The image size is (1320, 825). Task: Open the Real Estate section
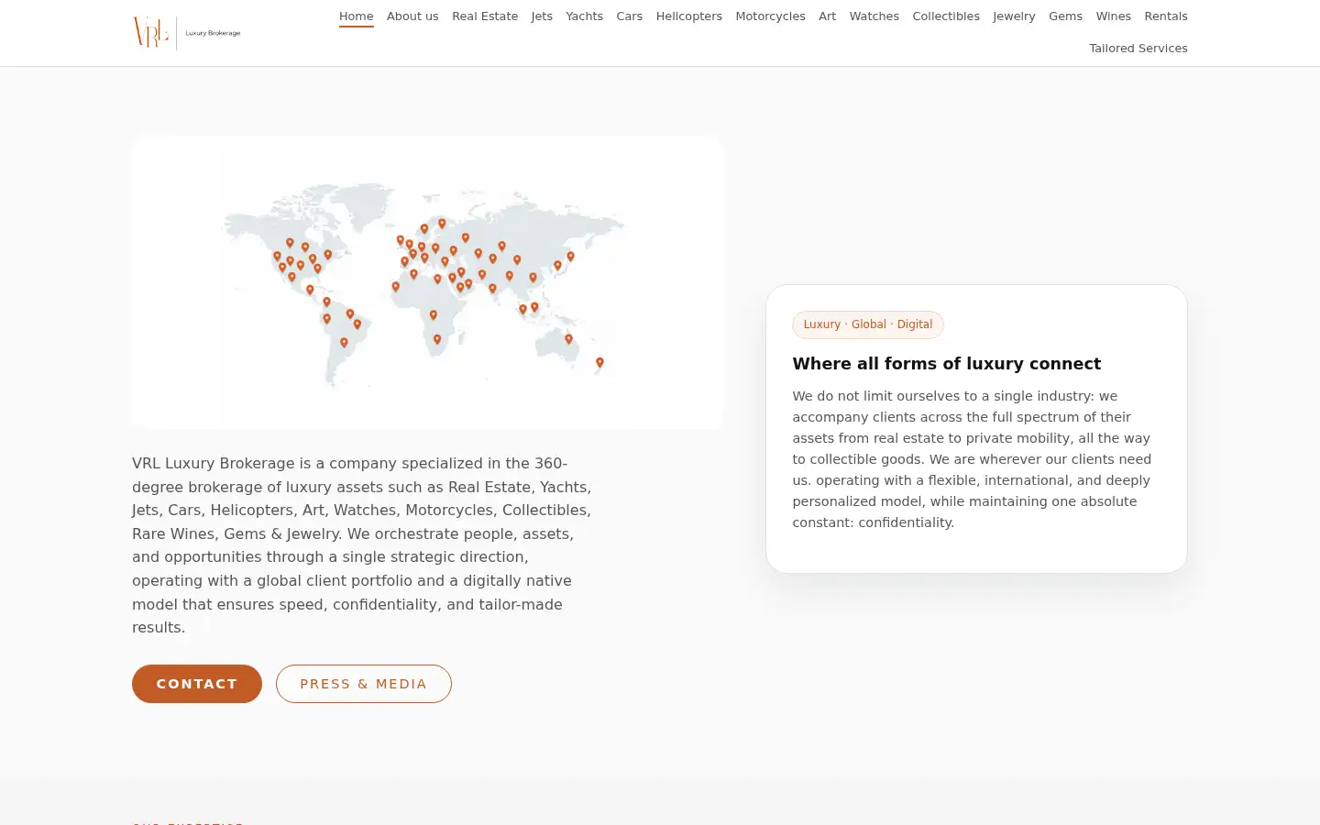coord(485,16)
